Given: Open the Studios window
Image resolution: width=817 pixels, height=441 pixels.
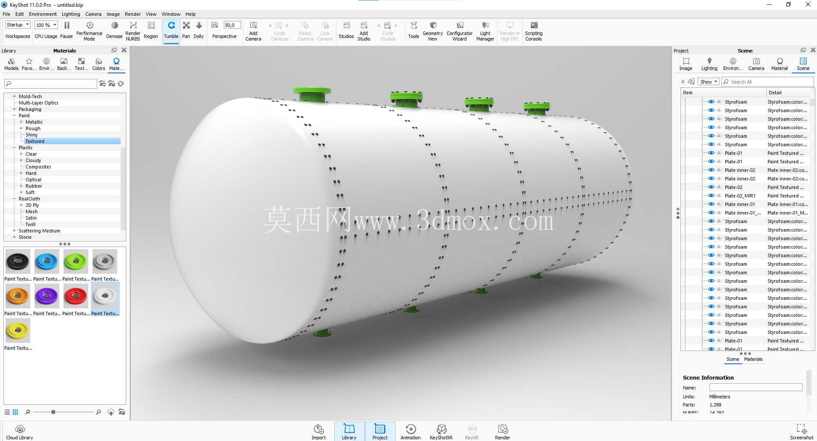Looking at the screenshot, I should click(x=346, y=30).
